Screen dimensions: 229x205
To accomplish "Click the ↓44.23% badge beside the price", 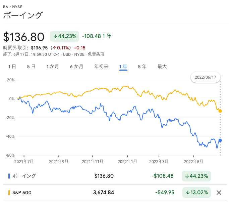I will (x=65, y=36).
